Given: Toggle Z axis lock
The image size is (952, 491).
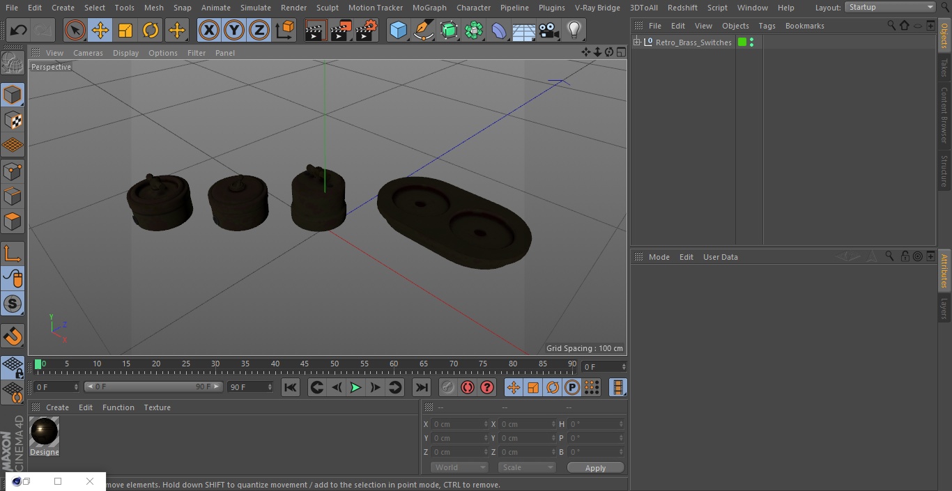Looking at the screenshot, I should pos(259,30).
